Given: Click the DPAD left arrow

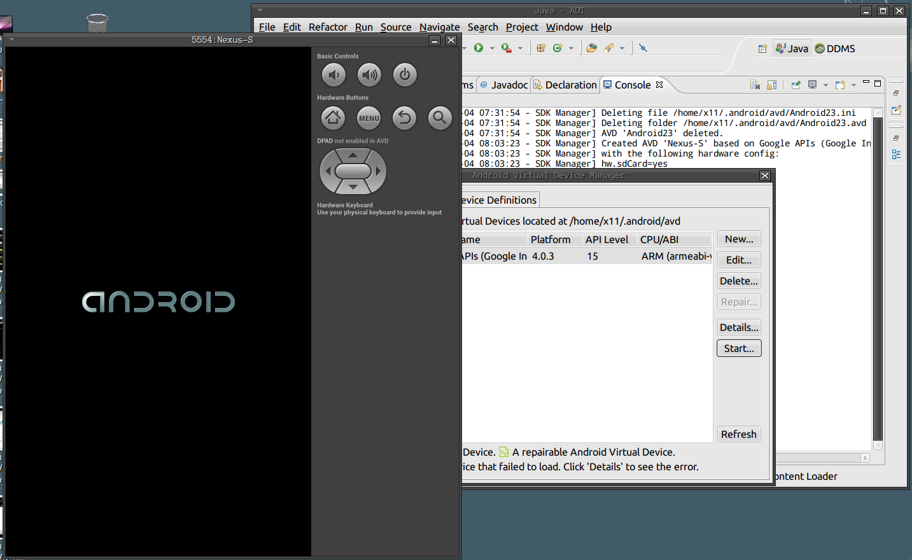Looking at the screenshot, I should point(328,171).
